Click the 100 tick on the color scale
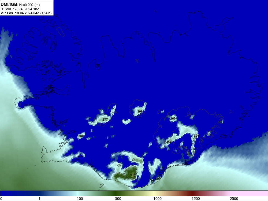The width and height of the screenshot is (268, 201). 80,199
